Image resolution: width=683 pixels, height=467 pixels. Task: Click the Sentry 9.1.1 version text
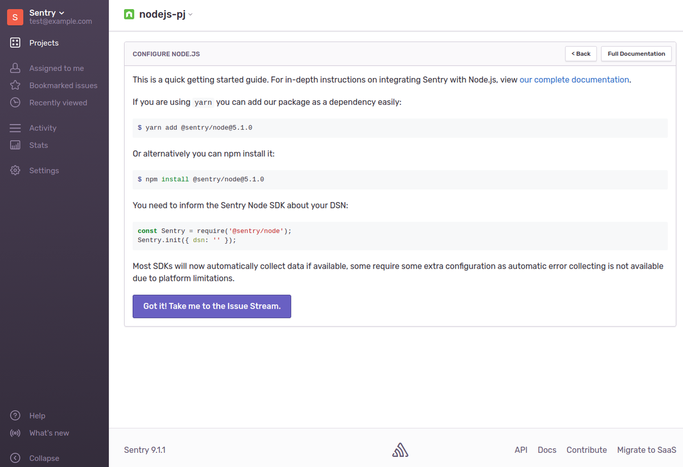[145, 450]
